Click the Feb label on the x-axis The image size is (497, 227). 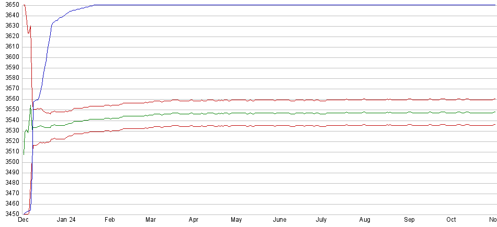(x=109, y=220)
